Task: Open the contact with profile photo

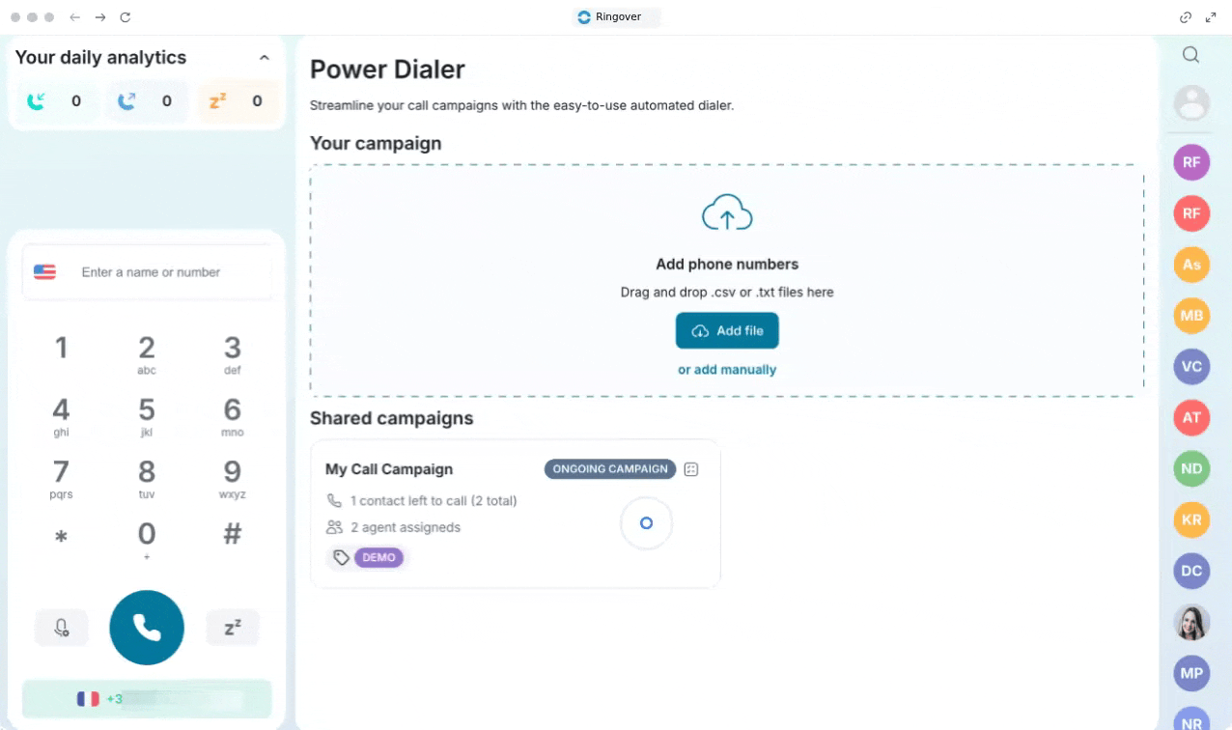Action: 1191,623
